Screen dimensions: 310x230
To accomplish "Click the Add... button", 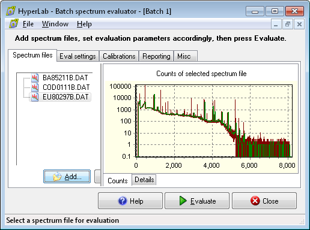I will [x=67, y=177].
